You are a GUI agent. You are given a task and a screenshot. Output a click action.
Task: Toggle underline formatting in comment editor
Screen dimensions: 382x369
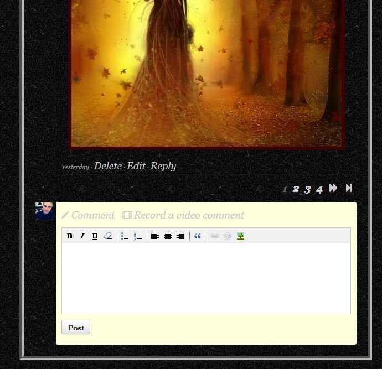tap(95, 236)
